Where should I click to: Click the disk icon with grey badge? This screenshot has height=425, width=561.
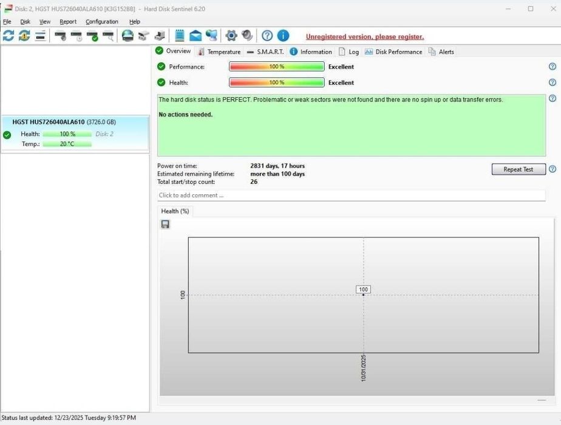click(61, 36)
